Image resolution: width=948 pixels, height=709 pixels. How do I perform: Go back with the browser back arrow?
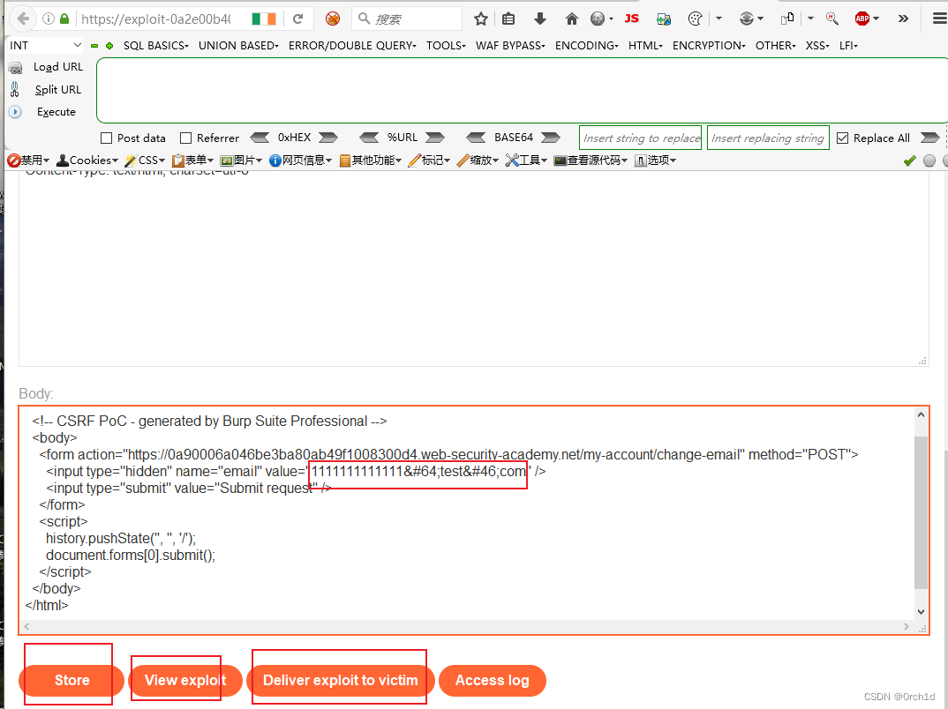point(23,19)
